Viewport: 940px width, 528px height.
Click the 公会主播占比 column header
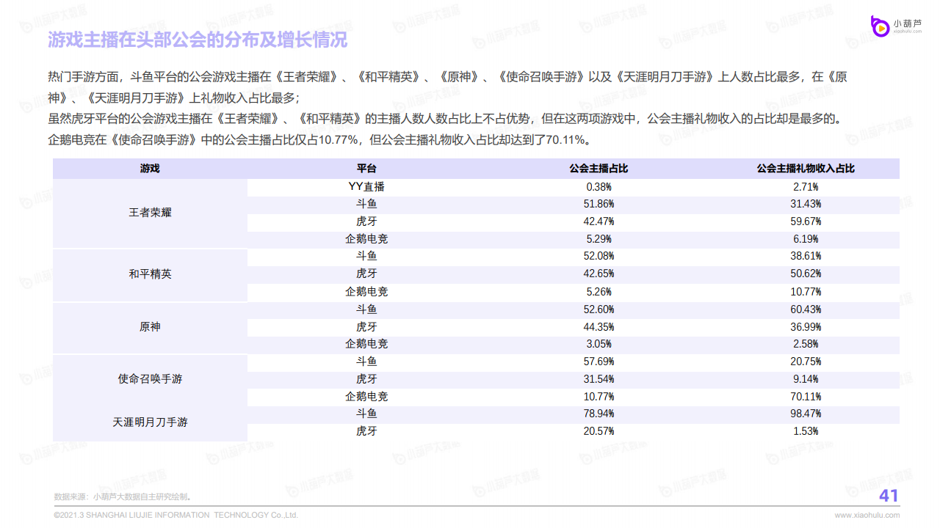point(599,169)
